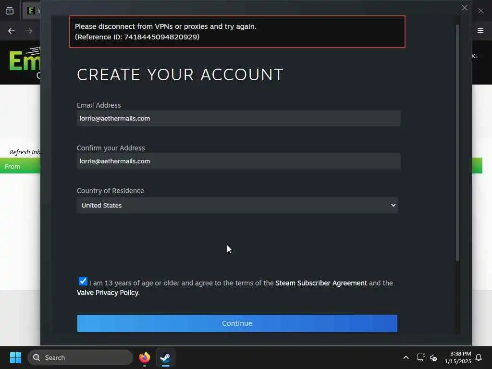492x369 pixels.
Task: Focus the Email Address field
Action: [238, 118]
